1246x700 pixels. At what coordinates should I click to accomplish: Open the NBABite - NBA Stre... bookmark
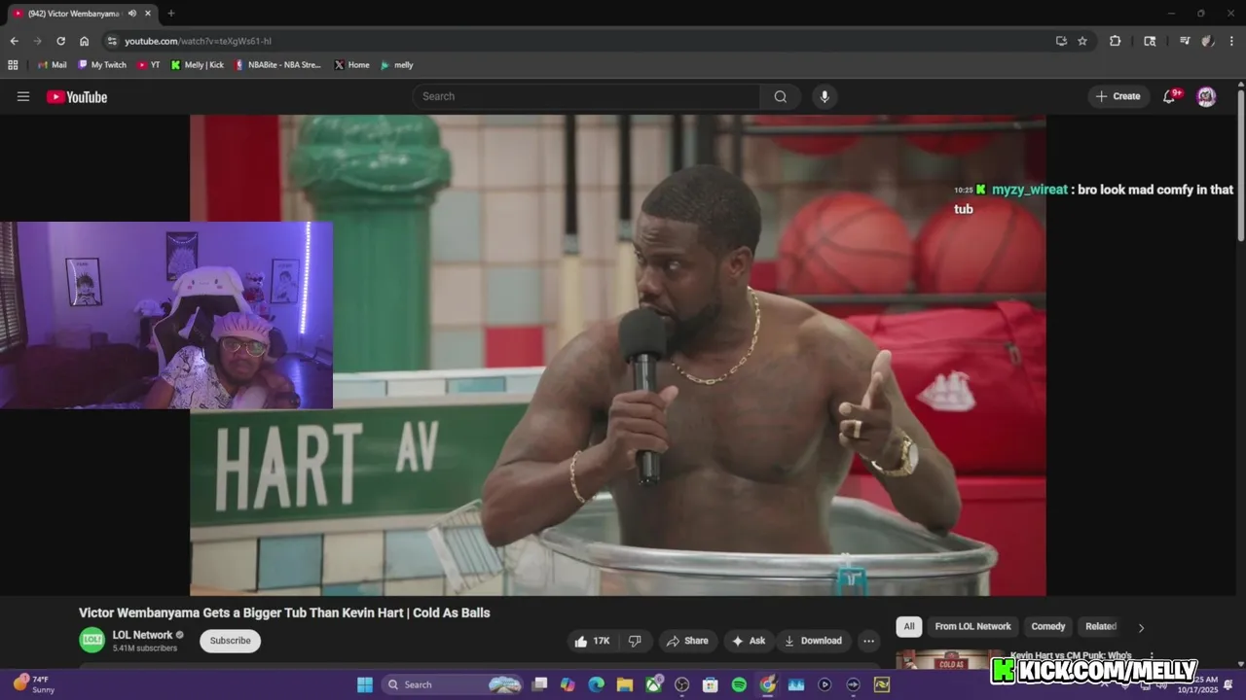coord(277,65)
